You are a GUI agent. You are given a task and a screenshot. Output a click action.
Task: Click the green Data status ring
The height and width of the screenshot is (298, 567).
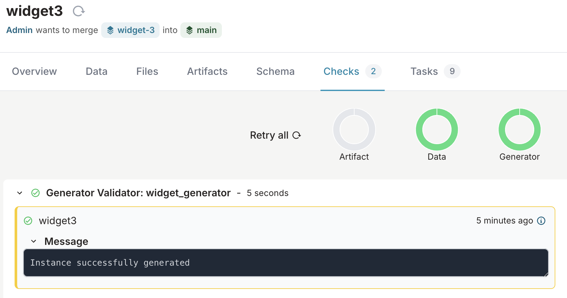pyautogui.click(x=437, y=129)
